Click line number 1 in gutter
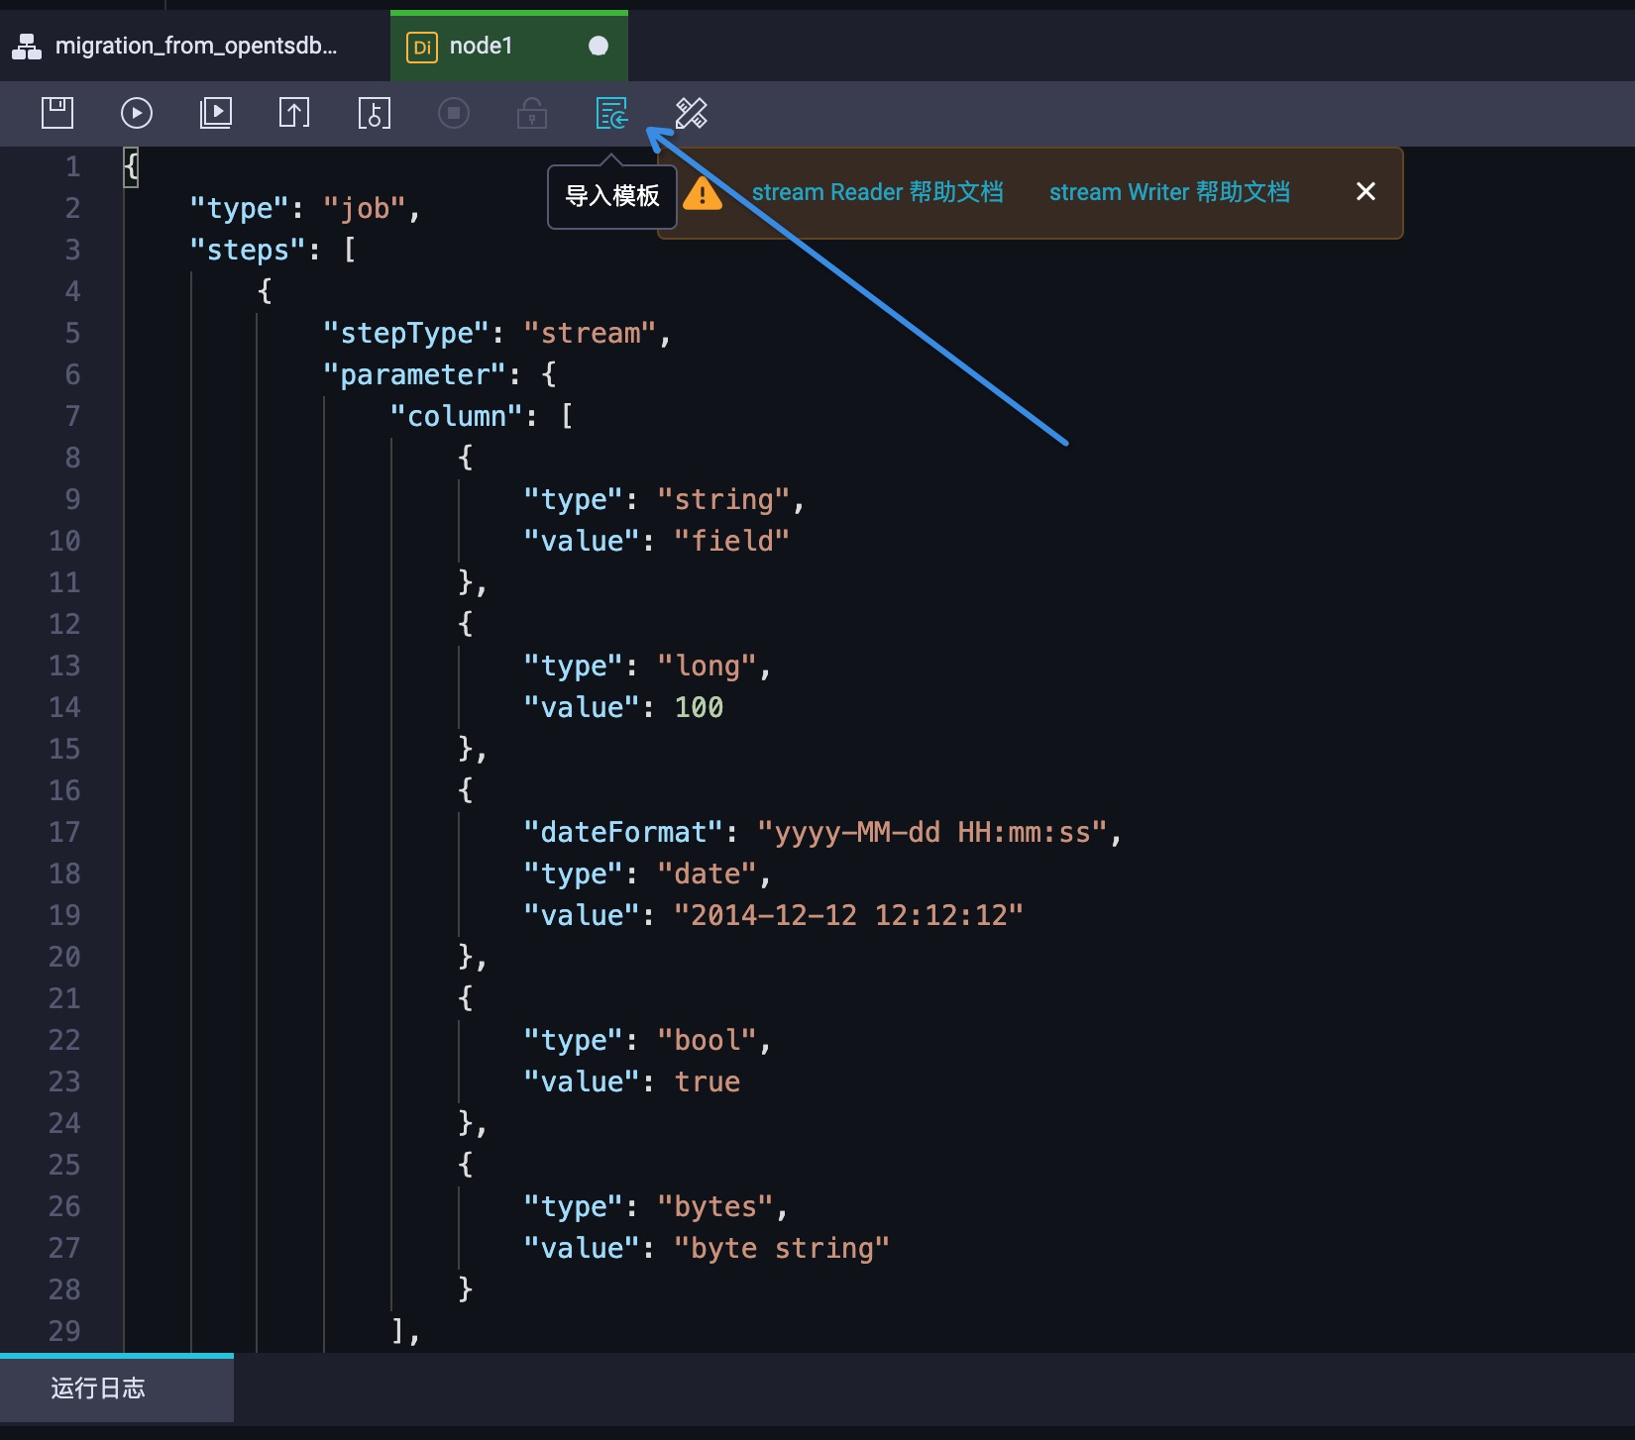The height and width of the screenshot is (1440, 1635). (x=73, y=166)
